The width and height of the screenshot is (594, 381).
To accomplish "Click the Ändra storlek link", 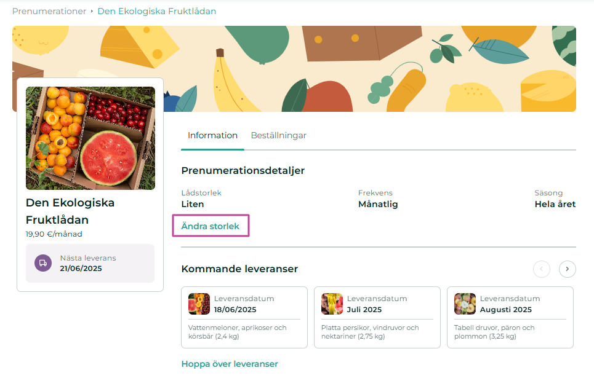I will click(x=211, y=226).
